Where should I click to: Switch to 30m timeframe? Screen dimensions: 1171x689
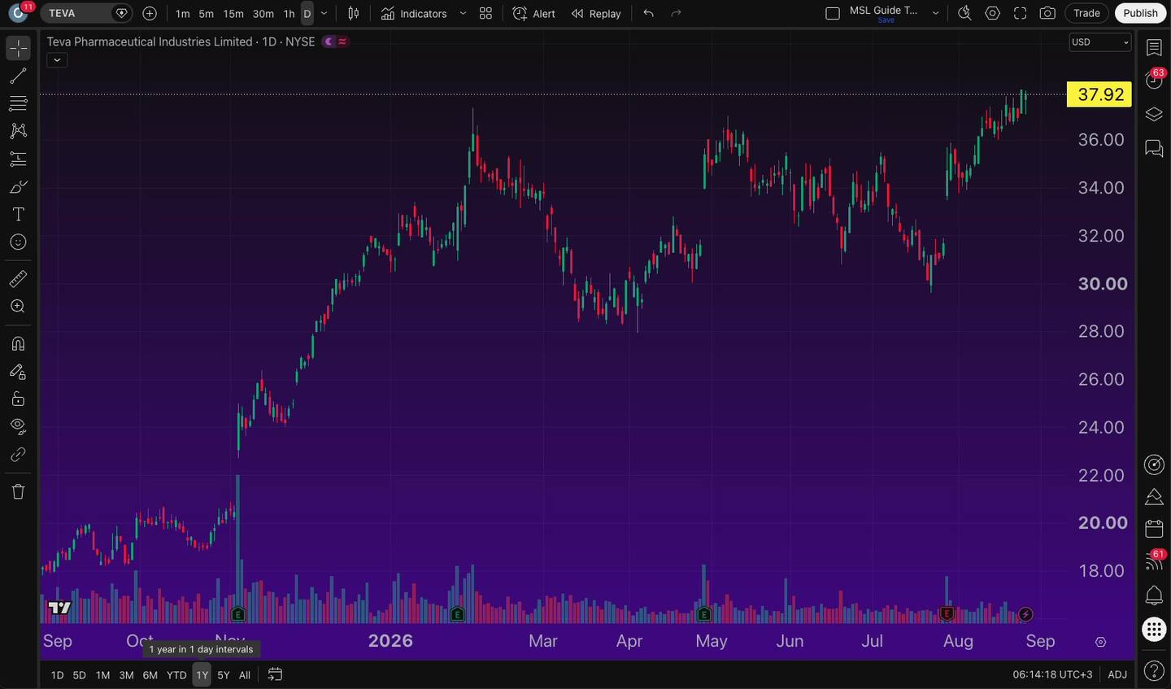click(263, 14)
